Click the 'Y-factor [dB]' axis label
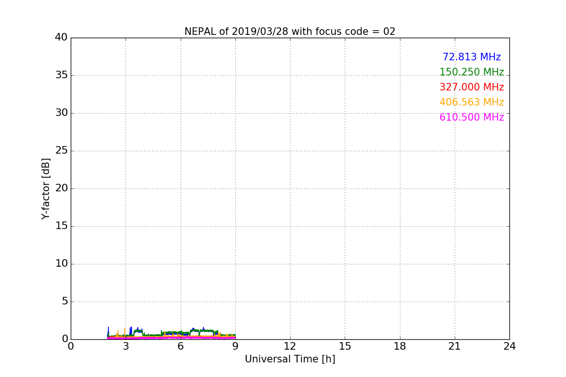The image size is (566, 377). 46,188
